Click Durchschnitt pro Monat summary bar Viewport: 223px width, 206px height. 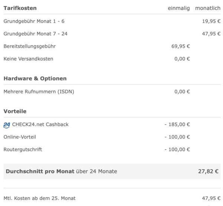(112, 171)
